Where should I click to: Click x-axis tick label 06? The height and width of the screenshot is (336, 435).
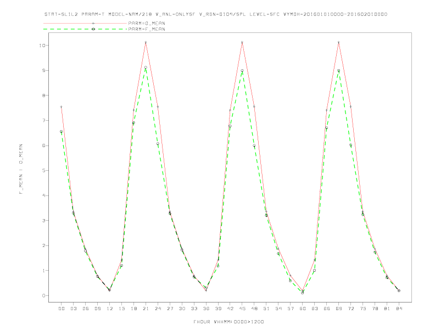[86, 309]
